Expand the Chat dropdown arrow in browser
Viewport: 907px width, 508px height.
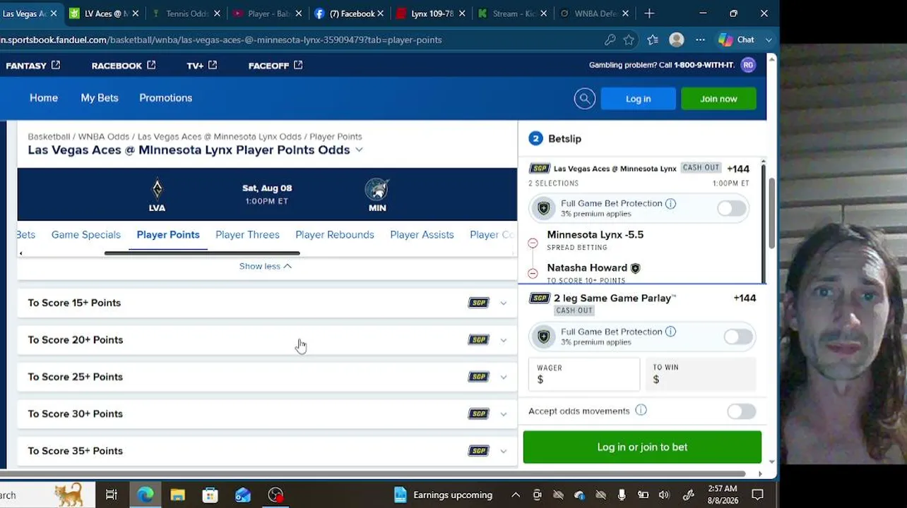769,40
